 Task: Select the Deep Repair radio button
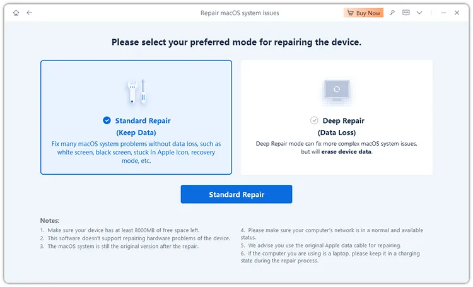coord(314,120)
